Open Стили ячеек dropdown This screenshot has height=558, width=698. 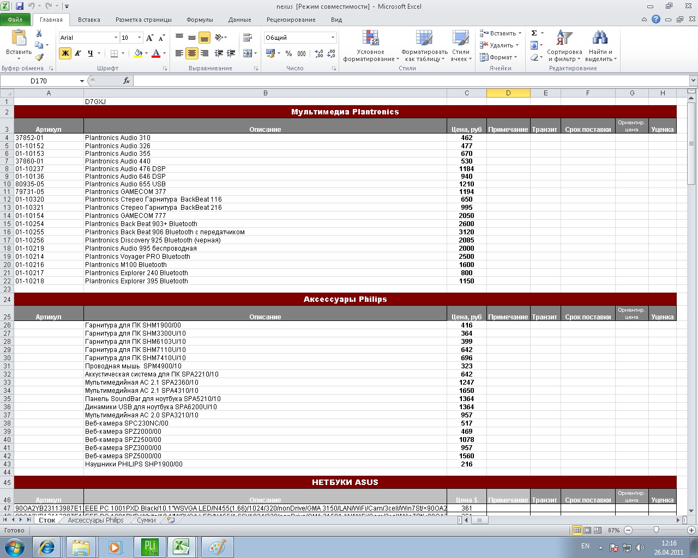[460, 46]
